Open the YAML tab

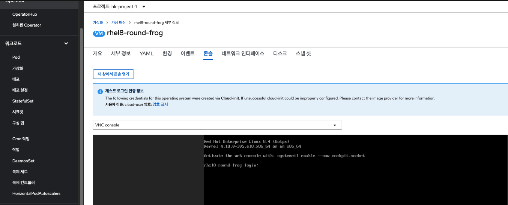[147, 53]
